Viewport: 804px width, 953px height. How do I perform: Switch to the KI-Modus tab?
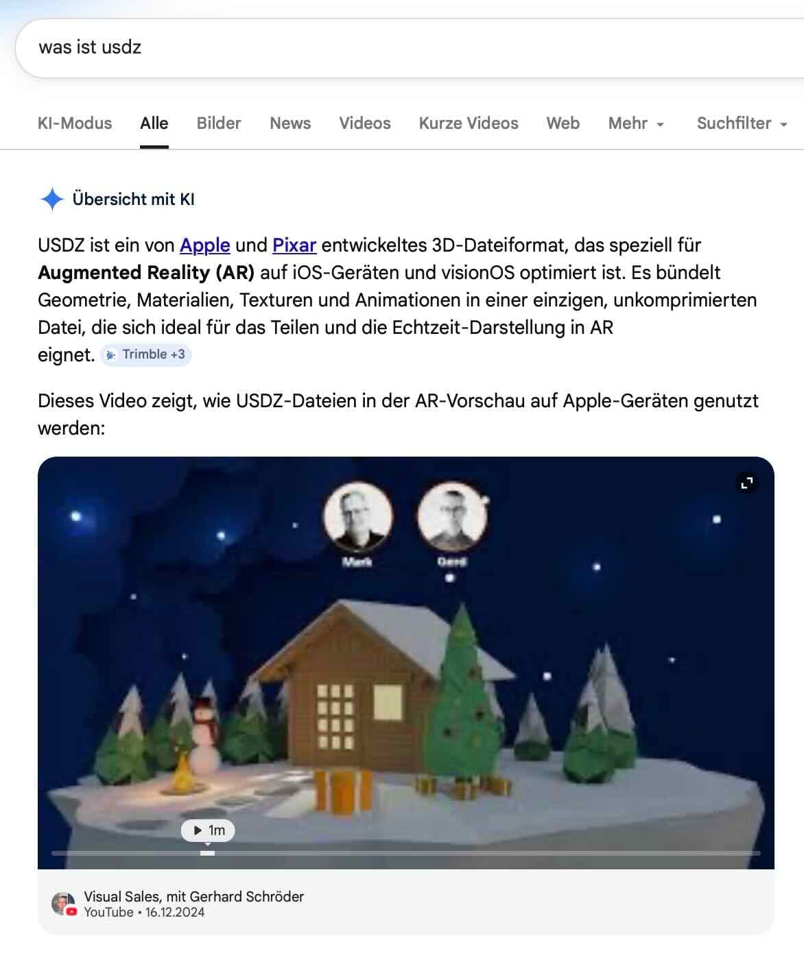[75, 123]
